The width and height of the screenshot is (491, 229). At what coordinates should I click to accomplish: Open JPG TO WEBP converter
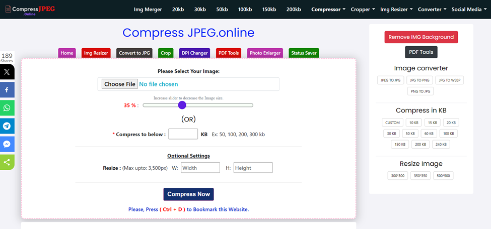pyautogui.click(x=449, y=80)
